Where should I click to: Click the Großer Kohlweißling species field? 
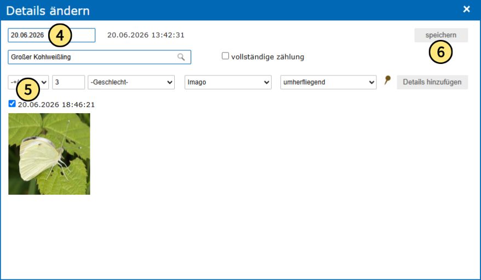[x=99, y=57]
